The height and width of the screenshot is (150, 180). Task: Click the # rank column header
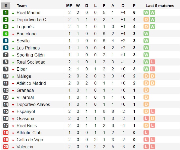coord(6,5)
